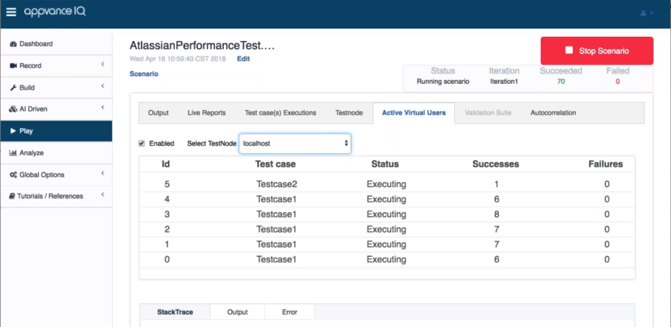
Task: Select the Error tab
Action: pos(289,312)
